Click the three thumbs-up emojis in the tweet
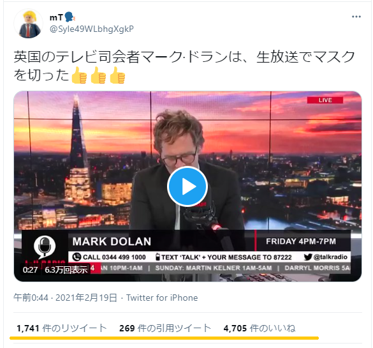This screenshot has width=373, height=348. pyautogui.click(x=98, y=75)
